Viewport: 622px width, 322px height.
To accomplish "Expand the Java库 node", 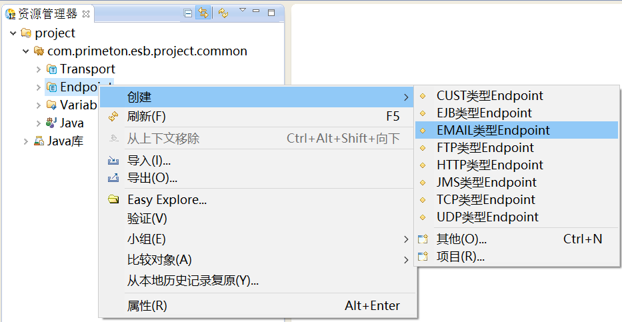I will click(26, 141).
